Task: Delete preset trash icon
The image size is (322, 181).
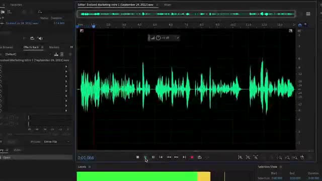Action: coord(62,54)
